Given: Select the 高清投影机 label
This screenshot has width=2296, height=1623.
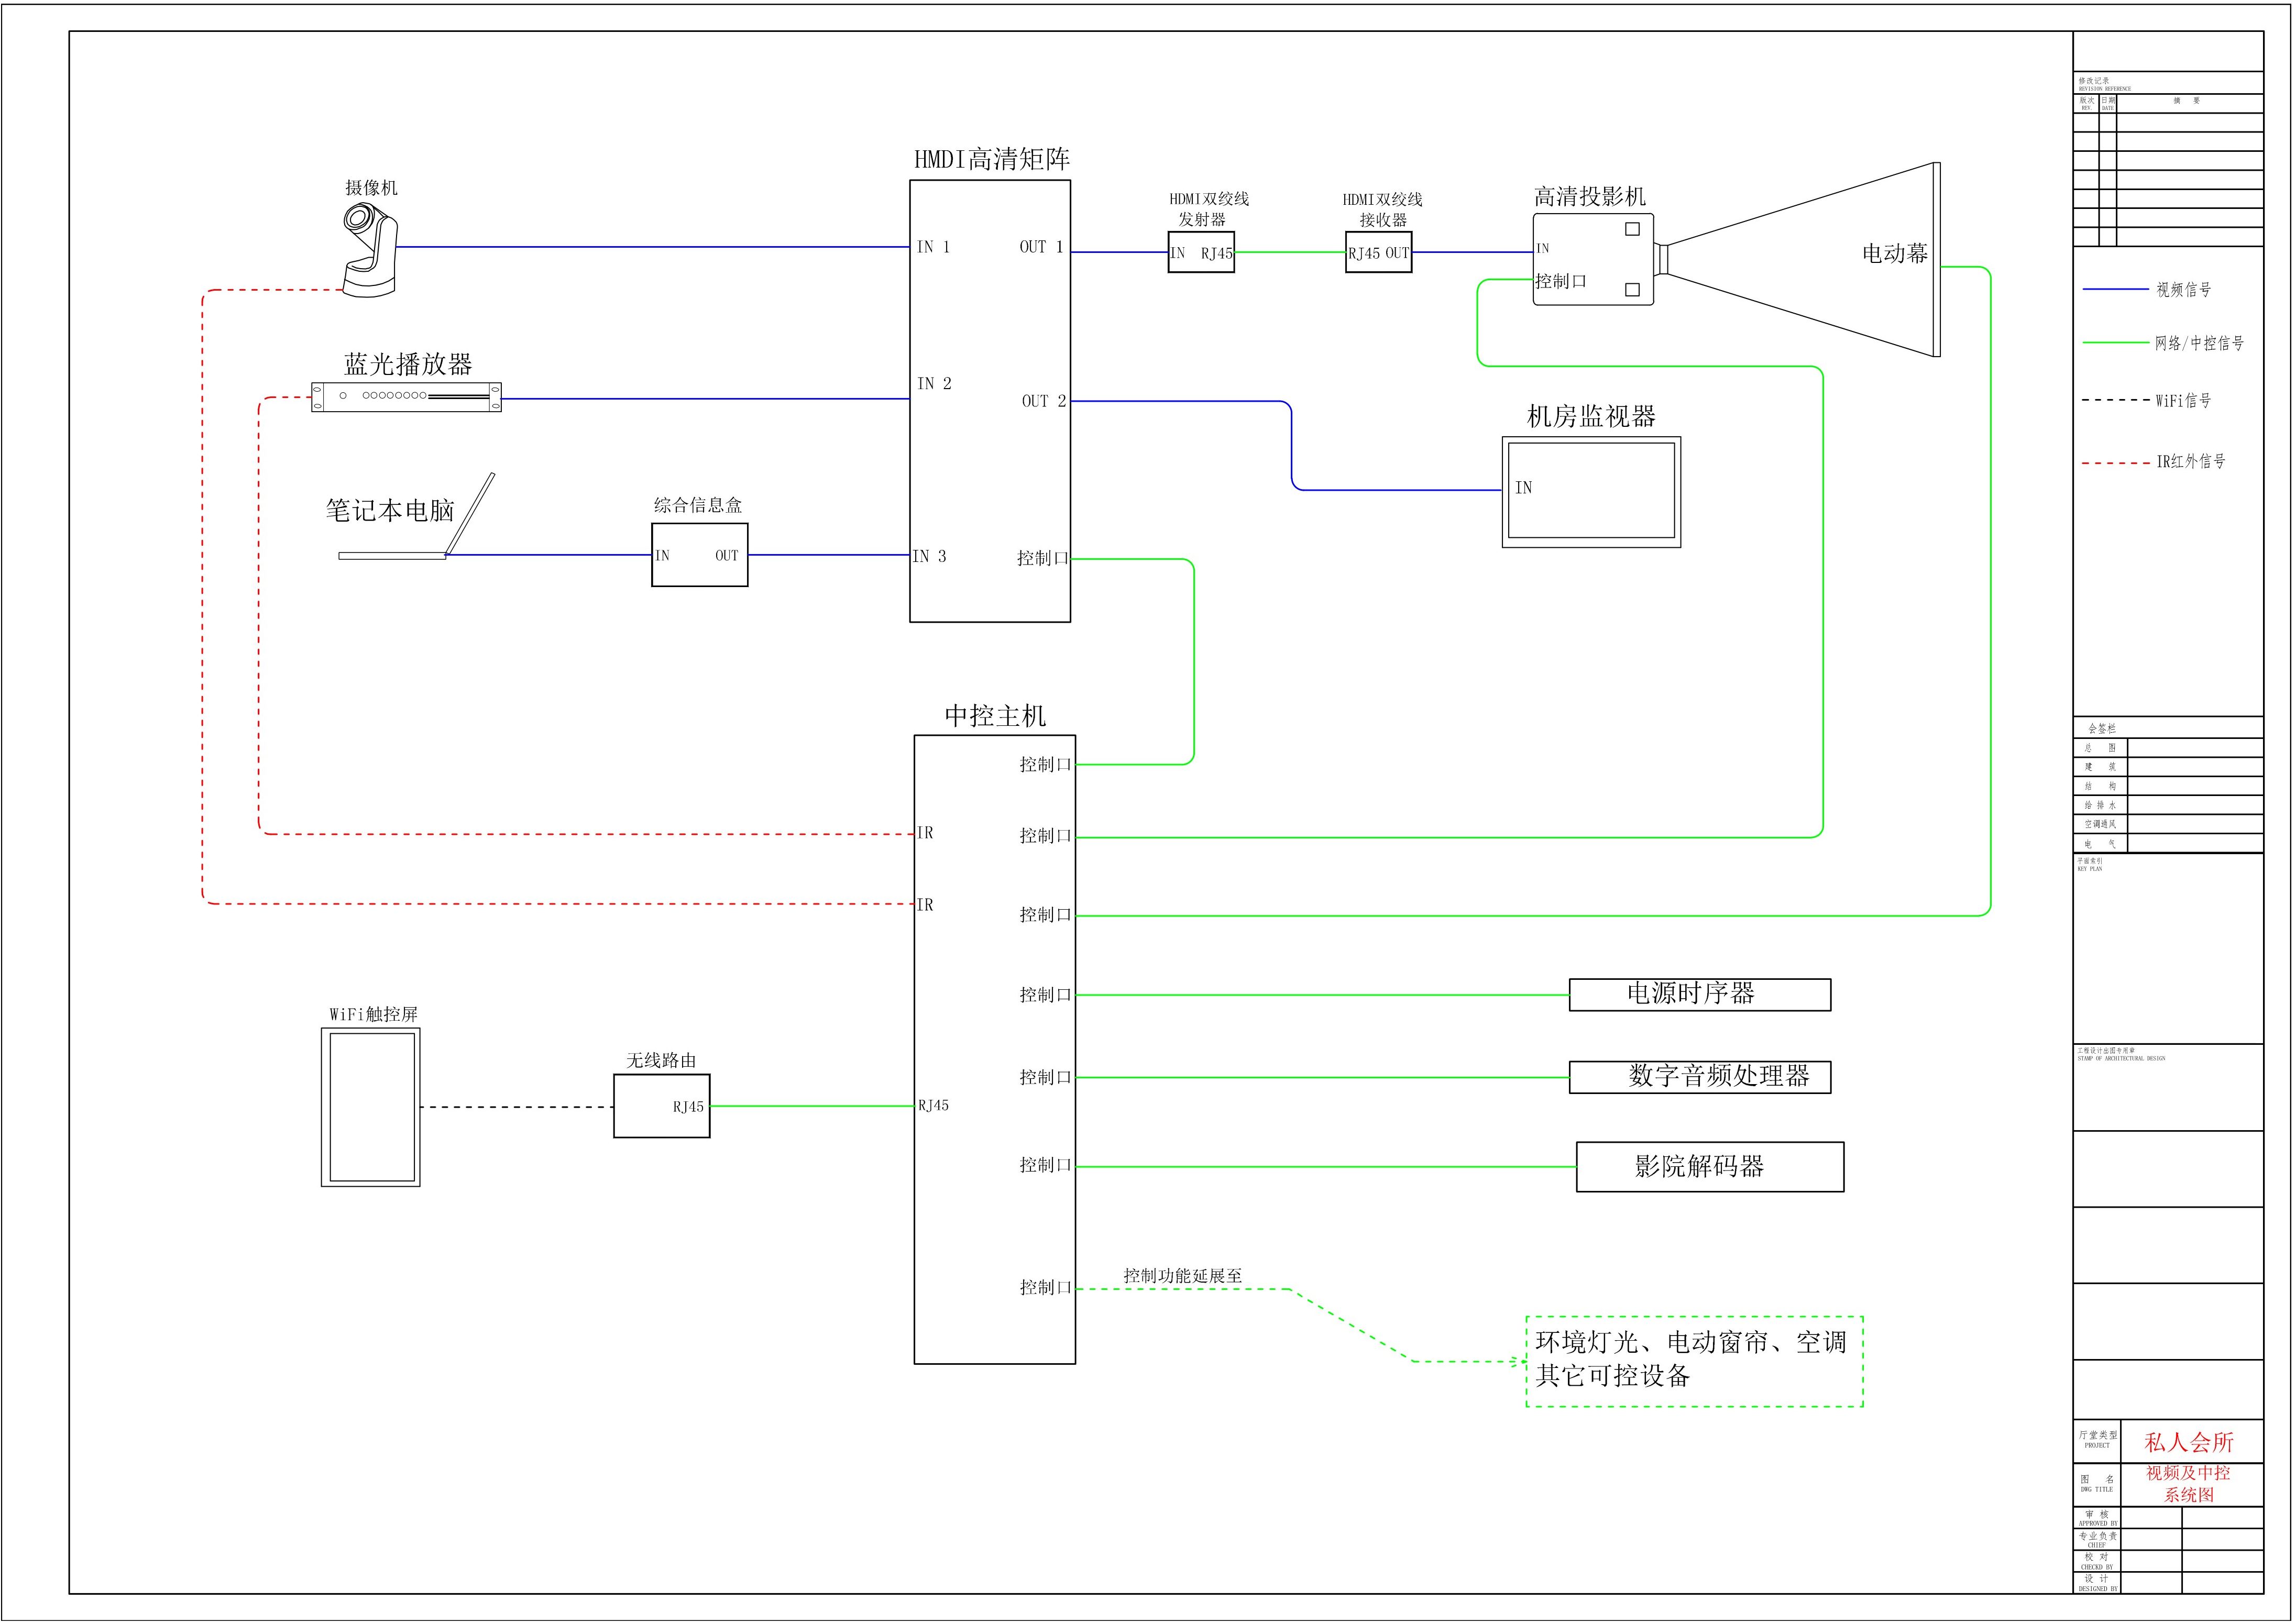Looking at the screenshot, I should [x=1590, y=197].
